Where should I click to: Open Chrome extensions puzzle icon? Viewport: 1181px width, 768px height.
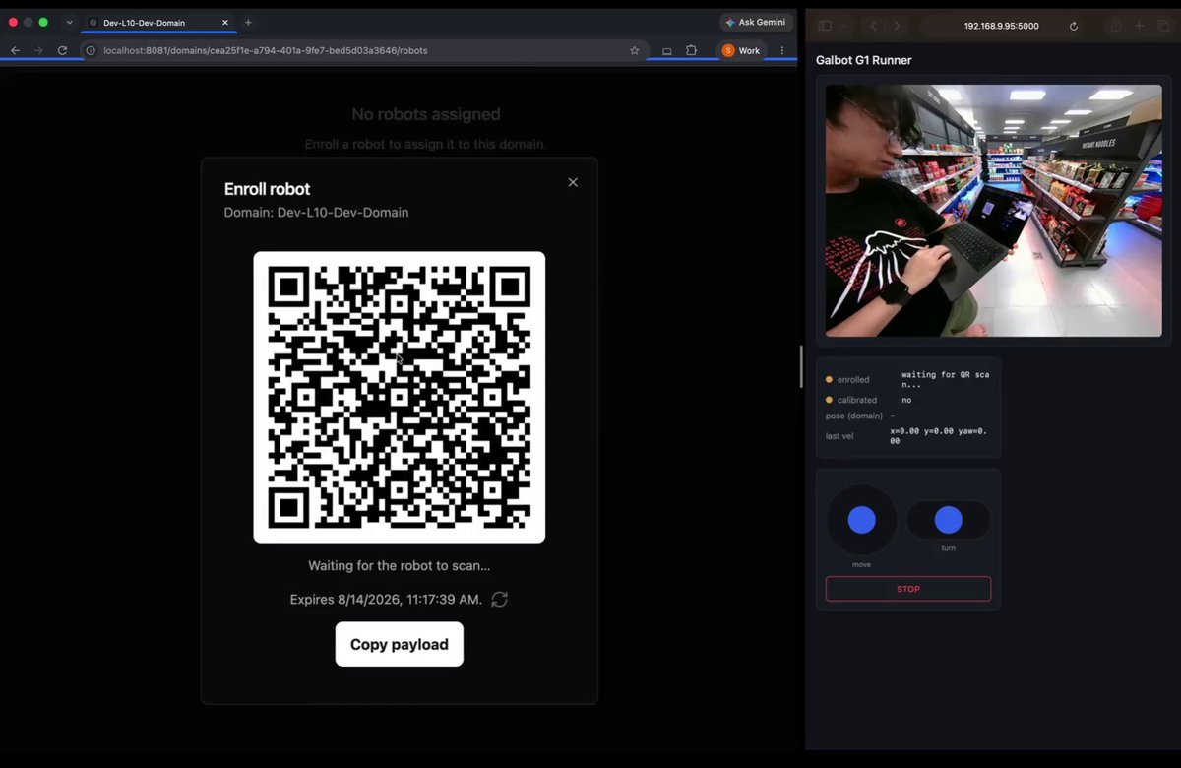pyautogui.click(x=691, y=50)
